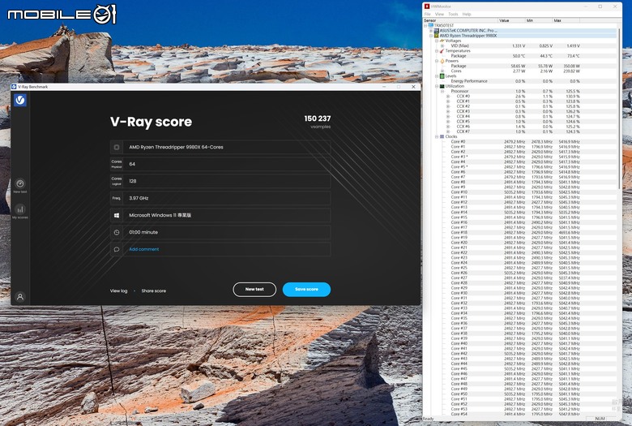Collapse the Utilization group
Screen dimensions: 632x426
click(x=437, y=86)
